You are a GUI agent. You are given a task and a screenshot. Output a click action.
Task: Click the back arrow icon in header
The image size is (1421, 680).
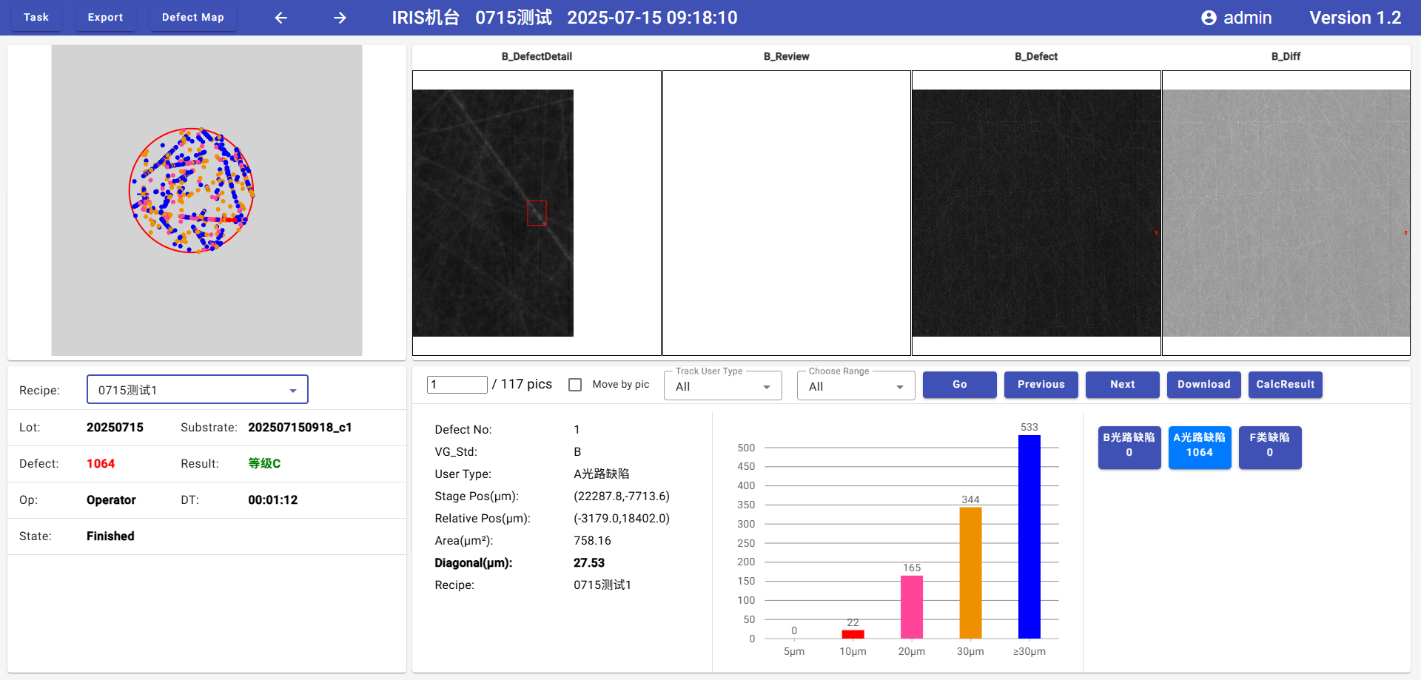click(281, 18)
